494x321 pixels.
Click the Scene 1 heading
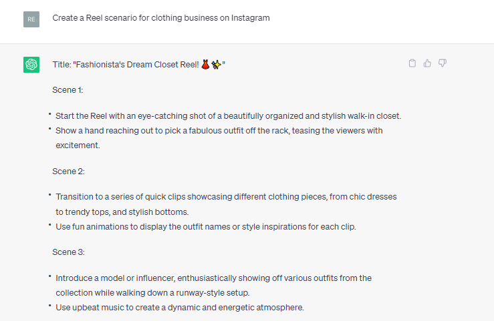(68, 90)
